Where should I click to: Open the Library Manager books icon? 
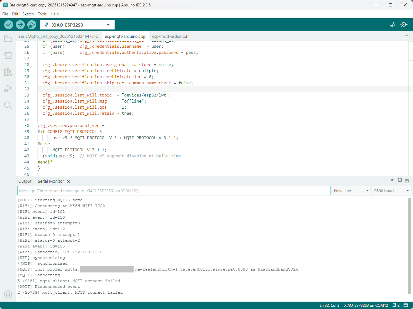tap(8, 72)
